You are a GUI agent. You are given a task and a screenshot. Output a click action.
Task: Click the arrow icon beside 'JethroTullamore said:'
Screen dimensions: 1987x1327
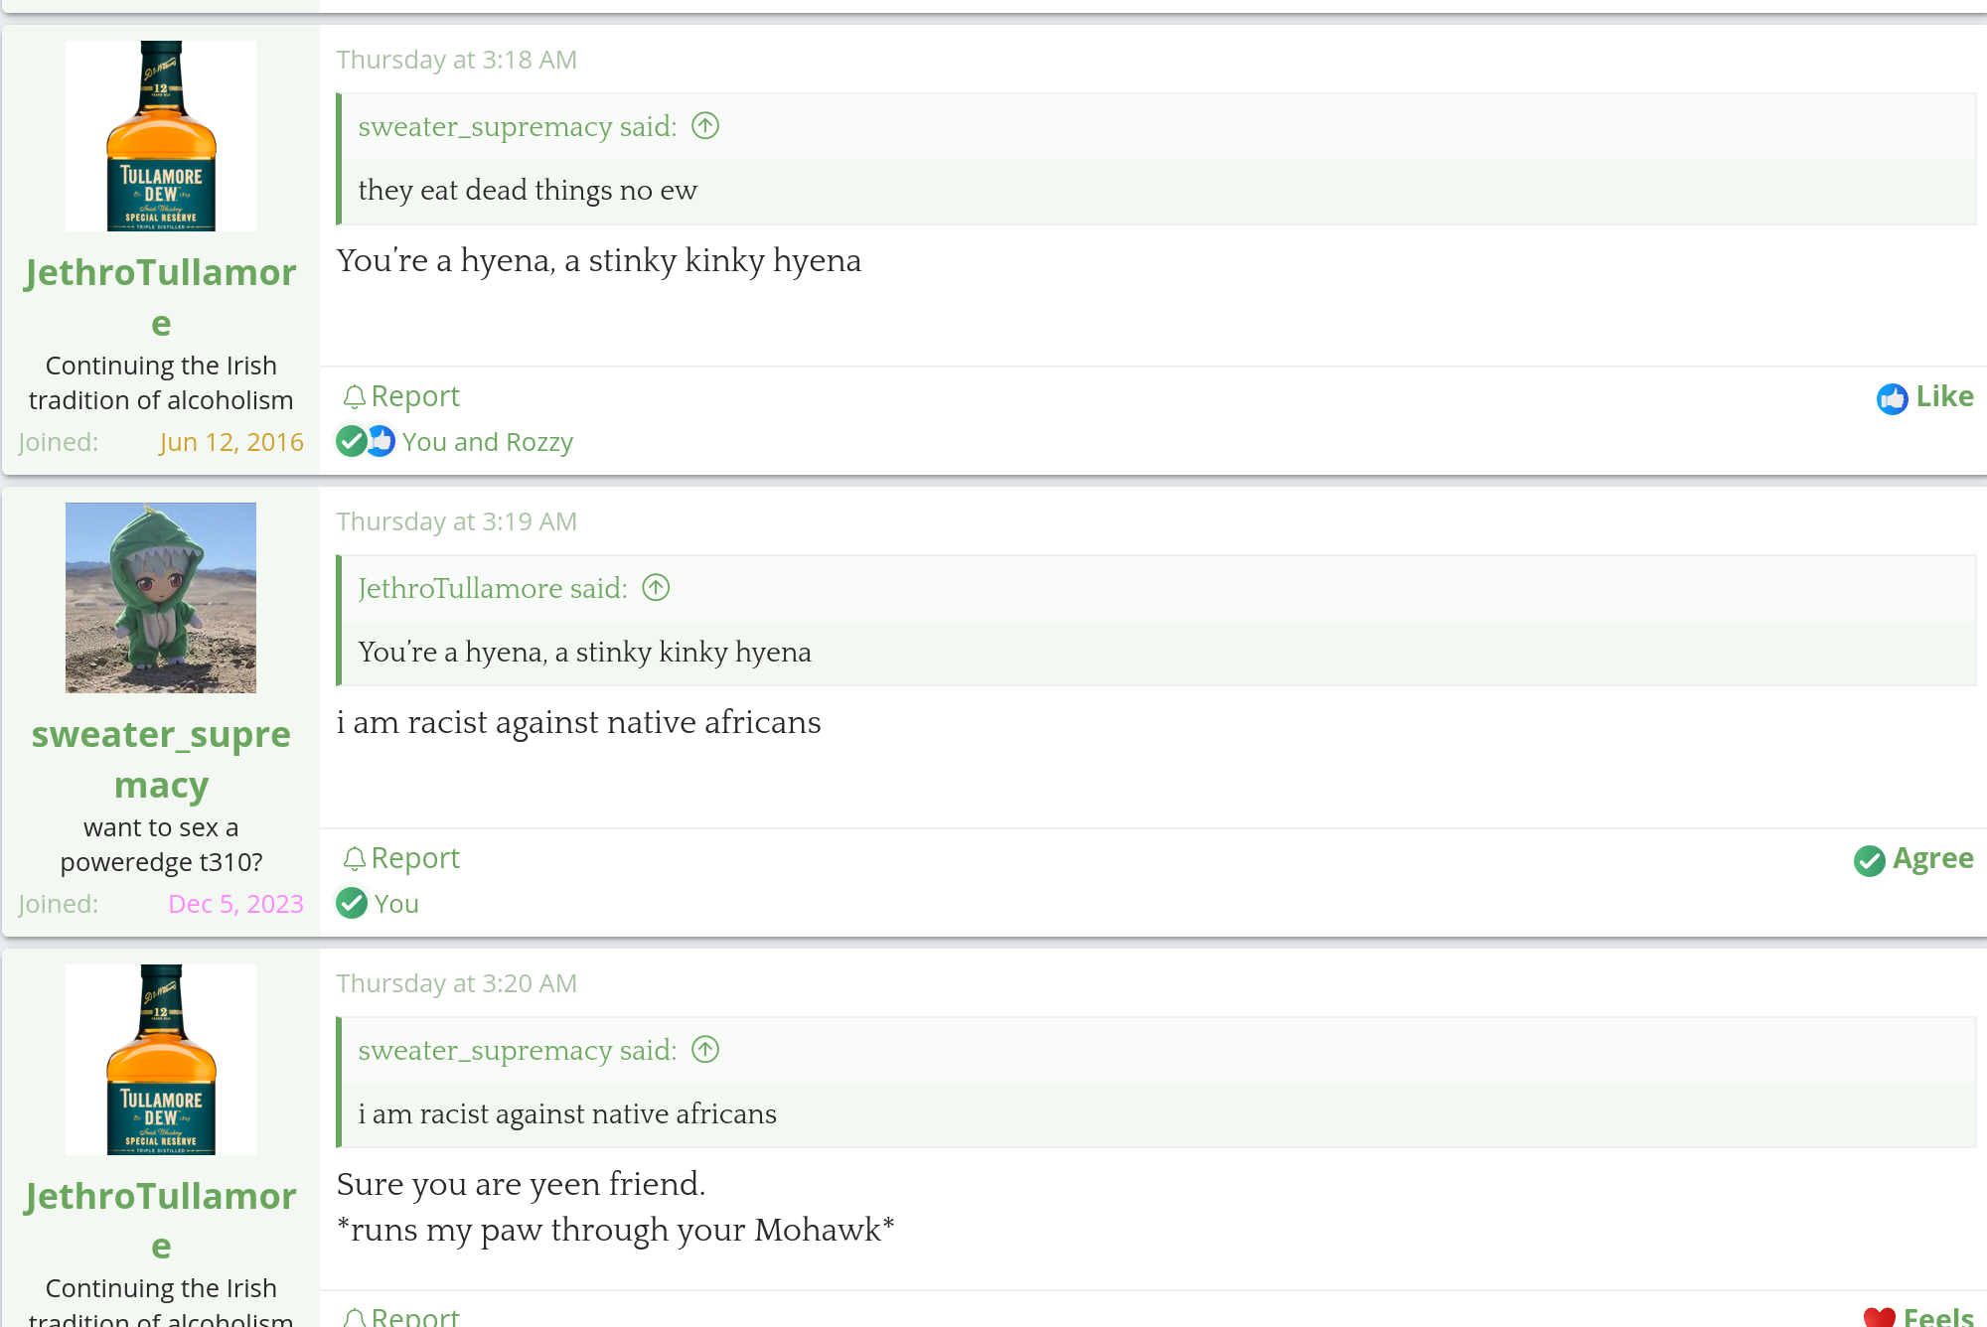[x=656, y=588]
